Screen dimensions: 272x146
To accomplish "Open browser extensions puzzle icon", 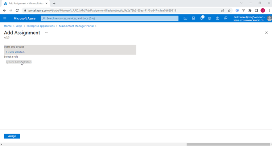I will (x=250, y=11).
